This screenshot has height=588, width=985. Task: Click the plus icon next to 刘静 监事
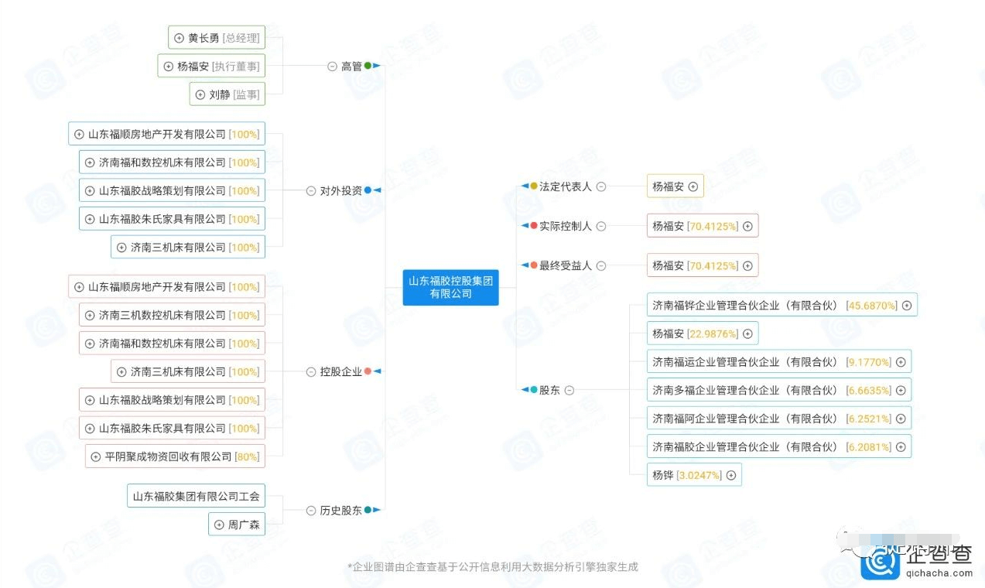tap(200, 94)
